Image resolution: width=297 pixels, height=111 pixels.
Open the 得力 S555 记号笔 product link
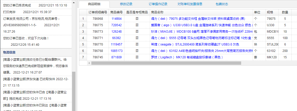pos(202,38)
